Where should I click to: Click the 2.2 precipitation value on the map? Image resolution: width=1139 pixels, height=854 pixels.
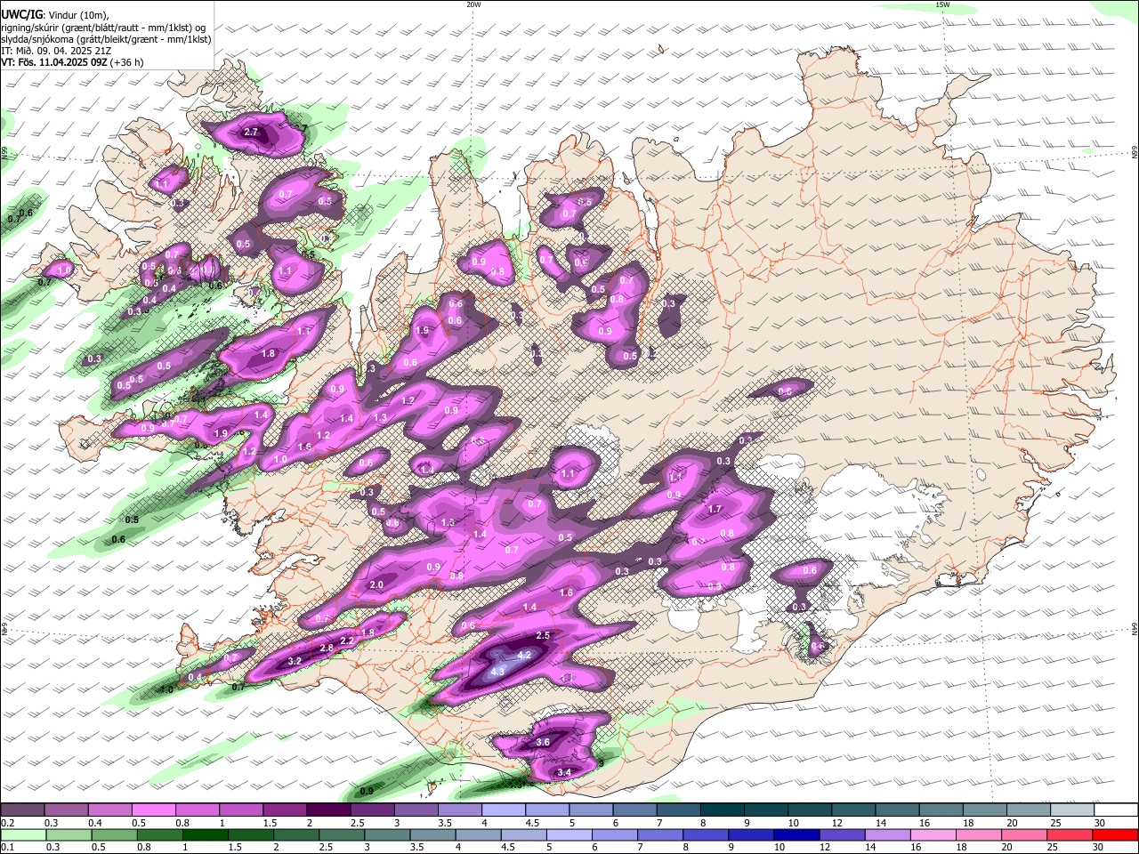click(348, 640)
